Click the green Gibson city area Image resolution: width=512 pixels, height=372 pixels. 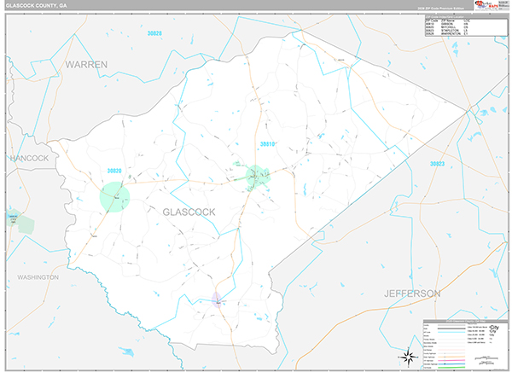[257, 177]
